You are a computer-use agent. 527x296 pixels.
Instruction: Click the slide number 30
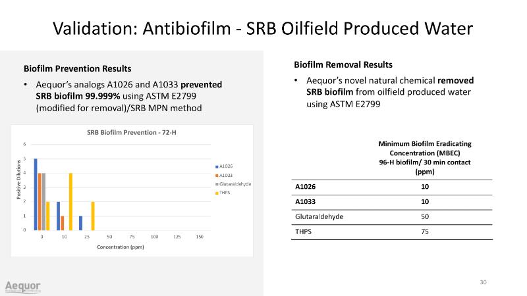[483, 282]
